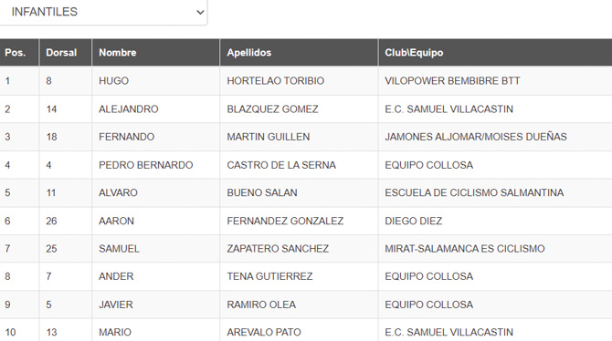Click MARIO in the position 10 row

point(115,332)
